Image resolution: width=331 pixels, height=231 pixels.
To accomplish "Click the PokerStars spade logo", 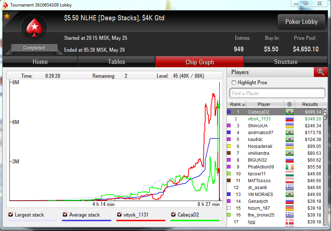I will point(34,27).
